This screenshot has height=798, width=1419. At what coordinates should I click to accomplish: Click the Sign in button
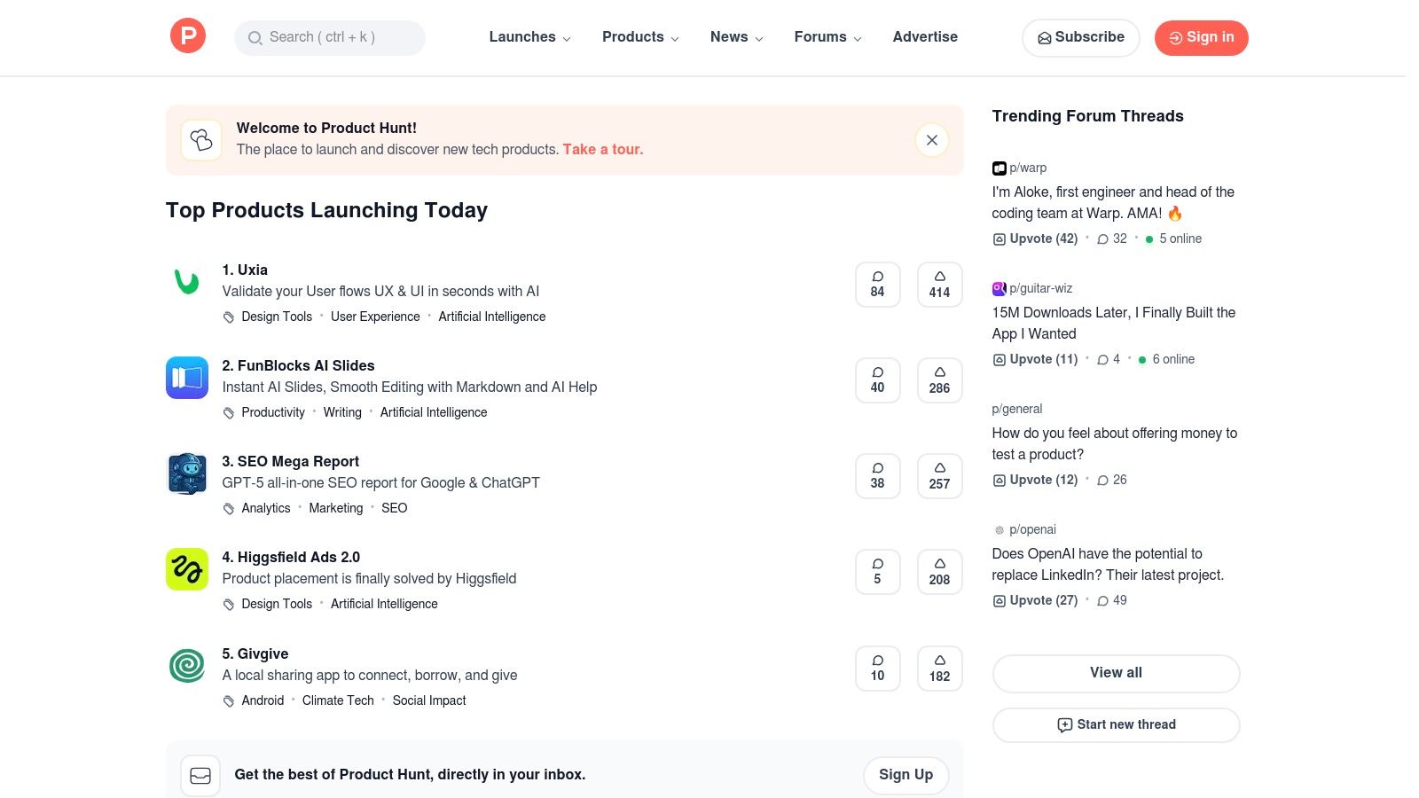pyautogui.click(x=1201, y=37)
